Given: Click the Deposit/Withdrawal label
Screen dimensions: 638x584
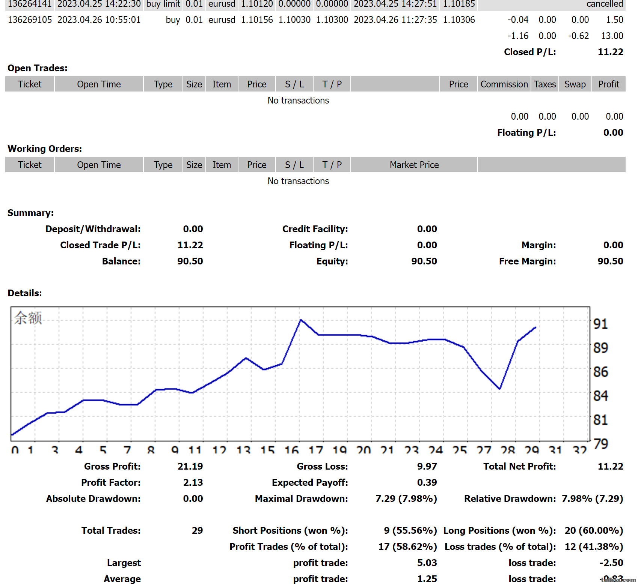Looking at the screenshot, I should (93, 229).
